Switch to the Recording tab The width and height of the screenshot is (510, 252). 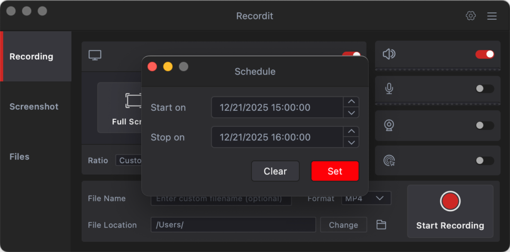point(36,57)
